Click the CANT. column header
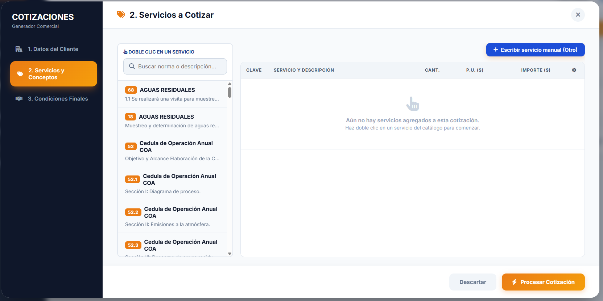The width and height of the screenshot is (603, 301). (x=432, y=70)
